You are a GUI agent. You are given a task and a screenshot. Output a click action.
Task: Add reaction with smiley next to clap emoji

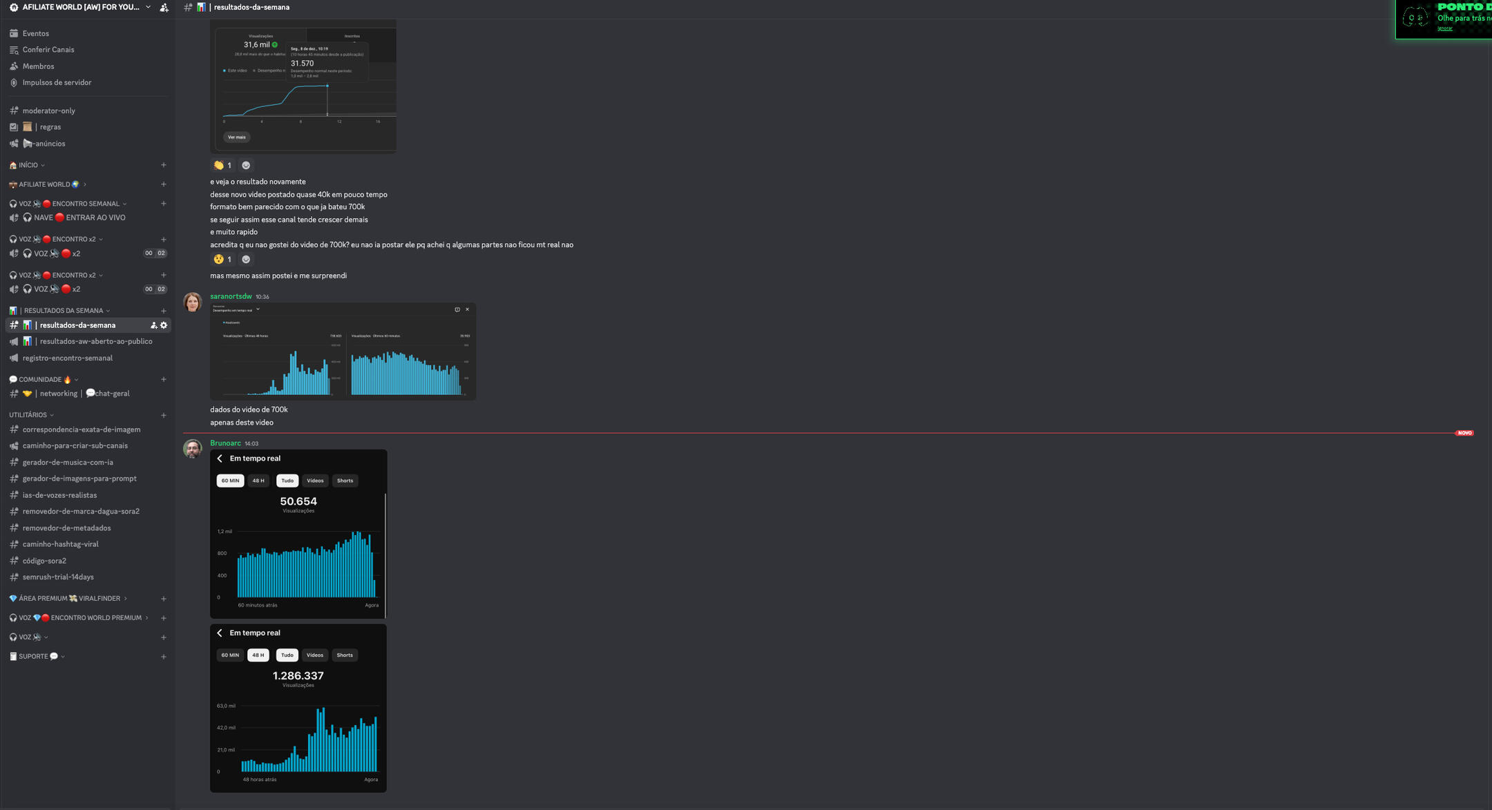coord(246,165)
